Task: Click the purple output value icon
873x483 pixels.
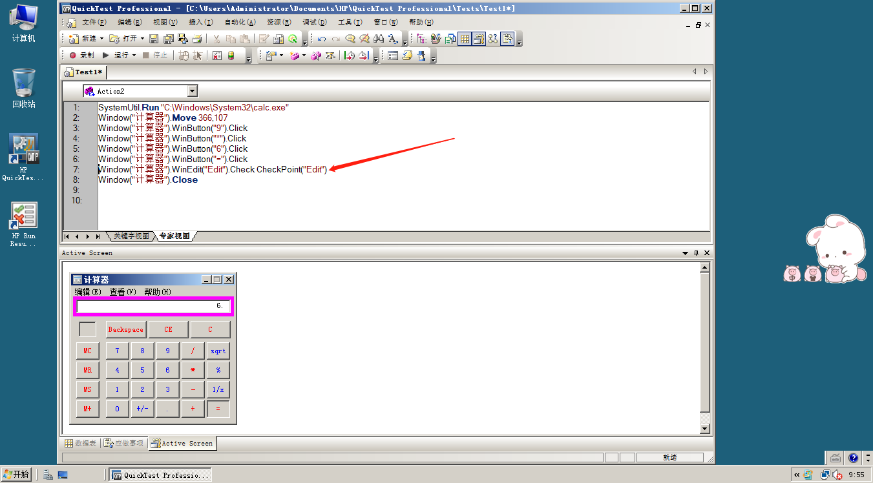Action: click(295, 56)
